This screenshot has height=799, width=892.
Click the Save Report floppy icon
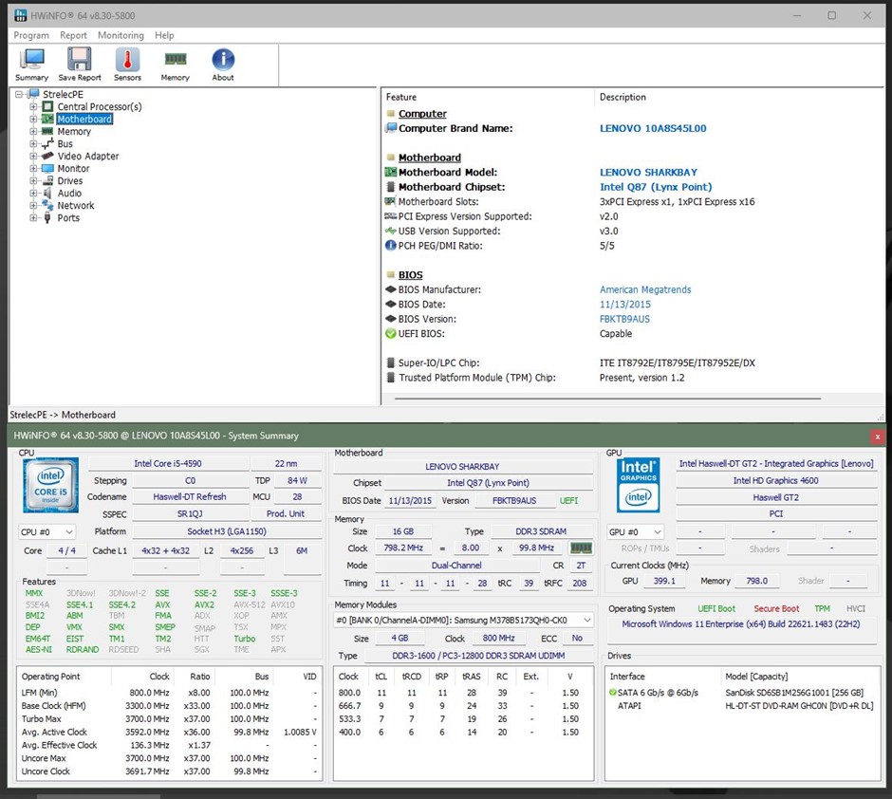pyautogui.click(x=80, y=65)
